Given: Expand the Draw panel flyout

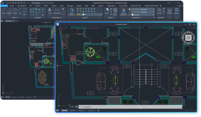Looking at the screenshot, I should pyautogui.click(x=15, y=18).
